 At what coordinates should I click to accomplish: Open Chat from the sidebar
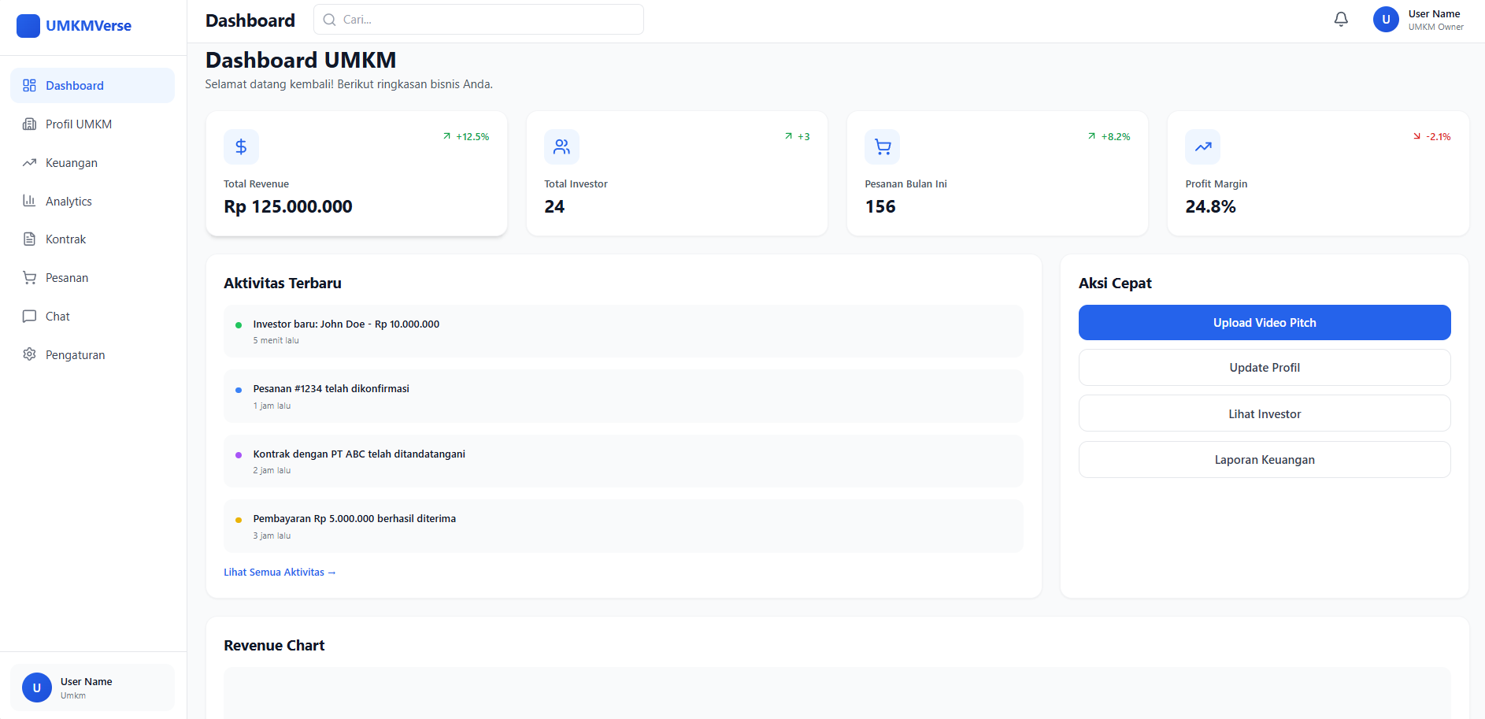tap(92, 316)
